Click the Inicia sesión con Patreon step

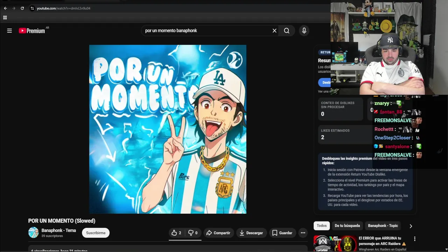367,172
